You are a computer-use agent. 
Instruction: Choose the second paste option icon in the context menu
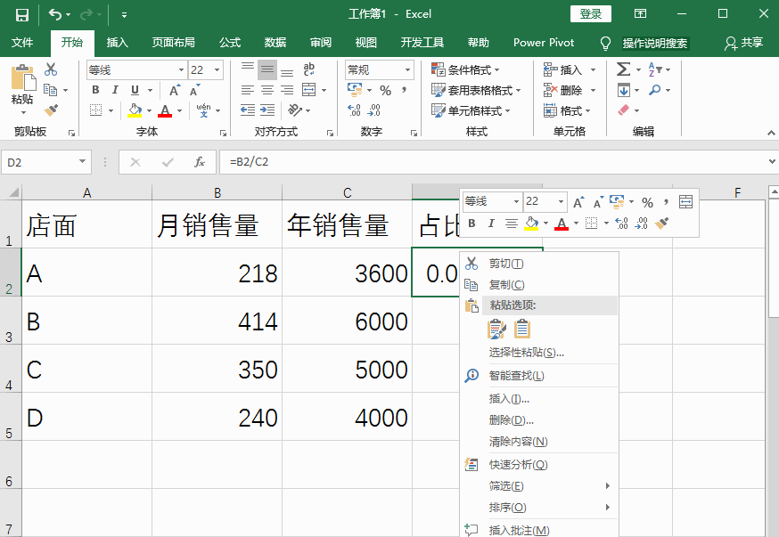(x=522, y=329)
